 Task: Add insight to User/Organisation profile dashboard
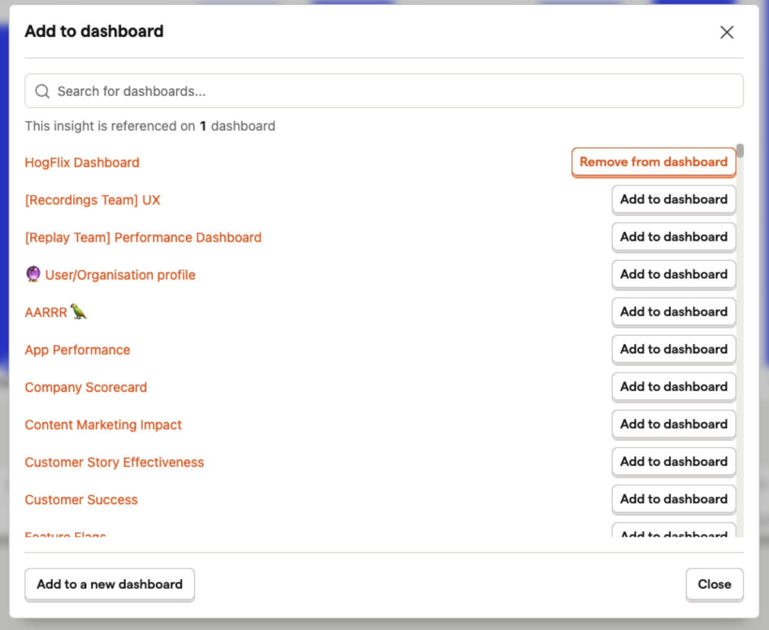coord(673,275)
